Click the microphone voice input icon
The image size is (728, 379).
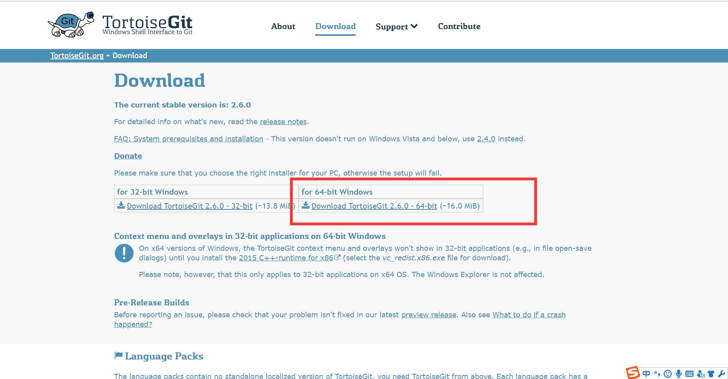click(679, 373)
